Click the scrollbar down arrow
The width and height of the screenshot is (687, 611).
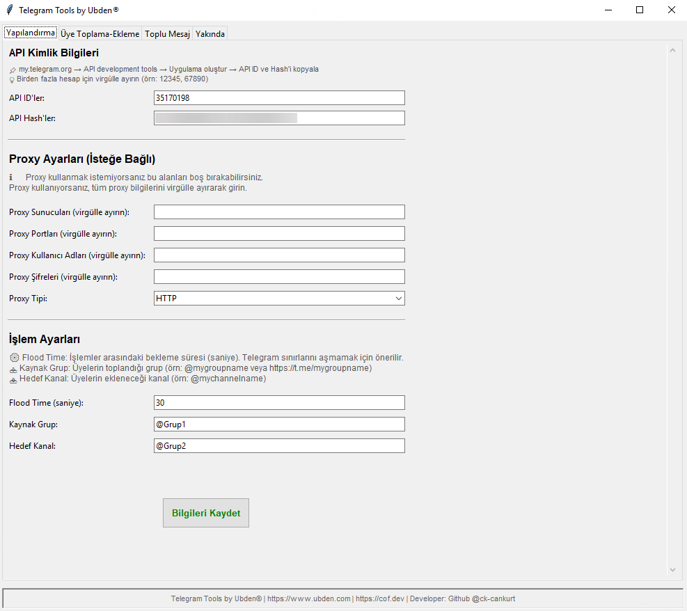[x=672, y=570]
